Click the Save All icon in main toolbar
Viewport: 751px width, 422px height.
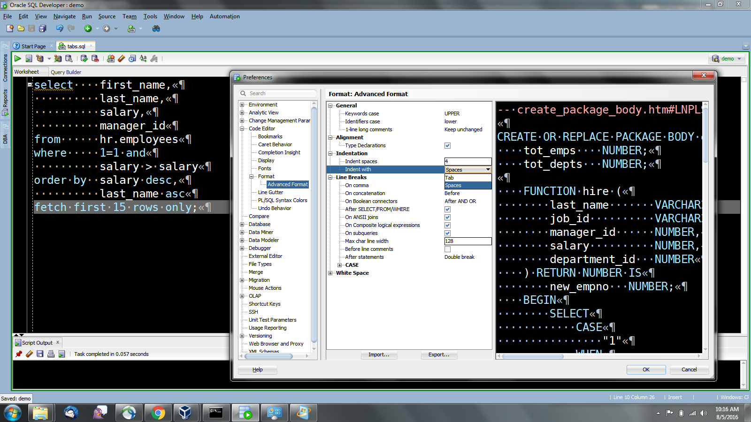pos(42,29)
